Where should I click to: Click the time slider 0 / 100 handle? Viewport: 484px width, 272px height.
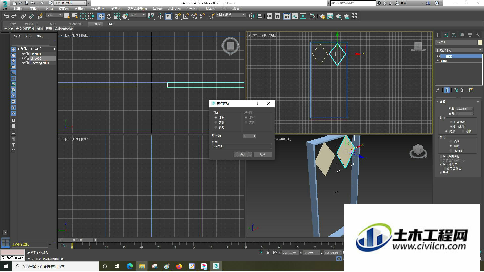[x=78, y=240]
